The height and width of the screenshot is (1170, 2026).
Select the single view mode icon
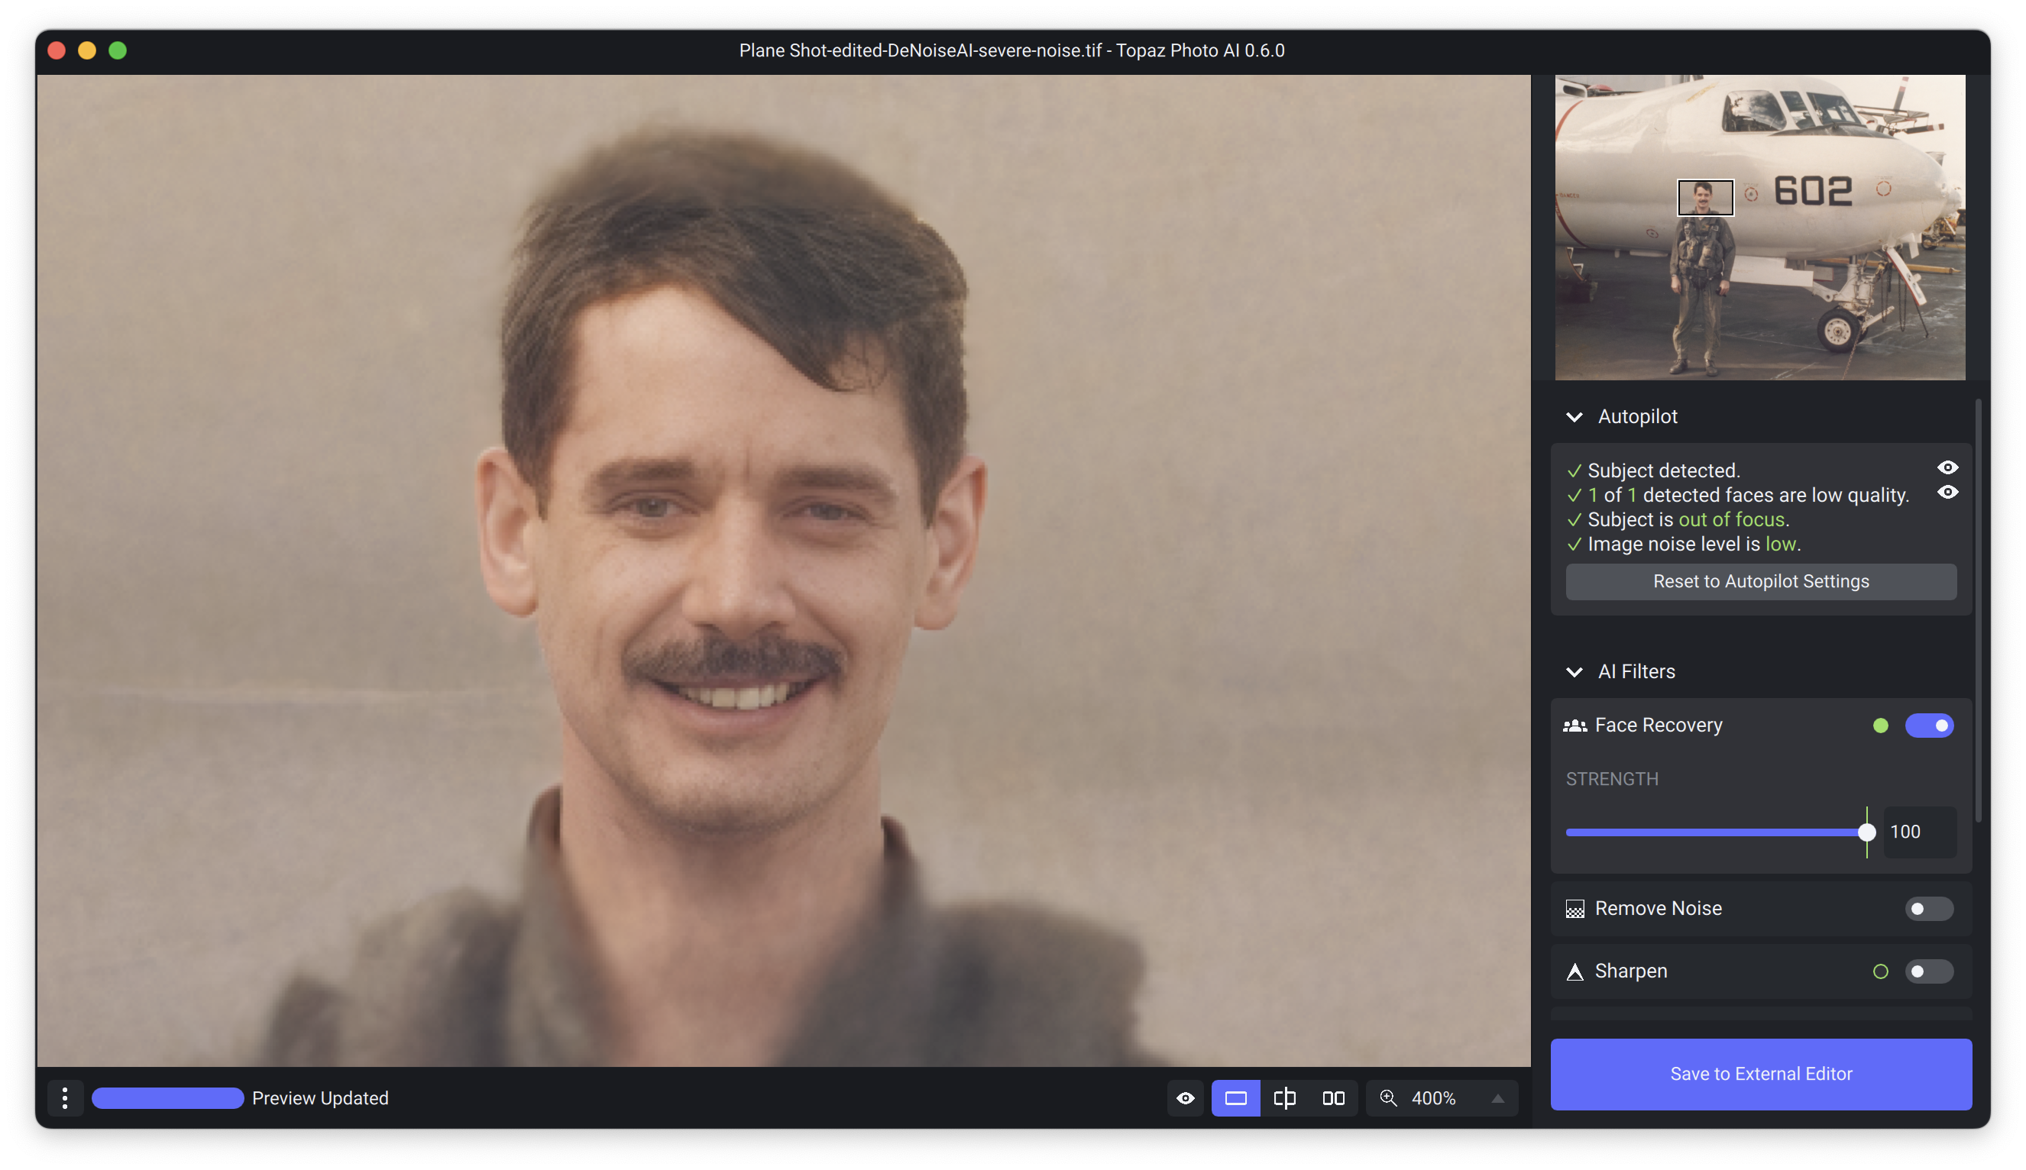click(x=1235, y=1097)
